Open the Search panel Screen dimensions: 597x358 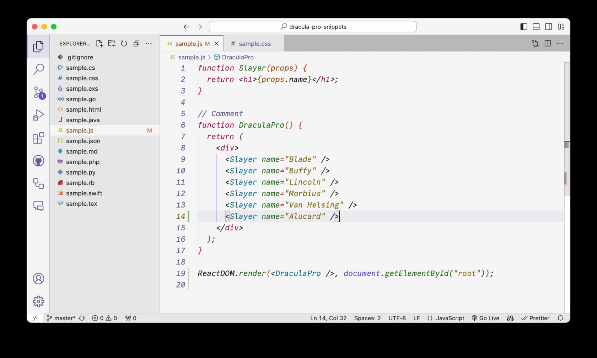38,69
